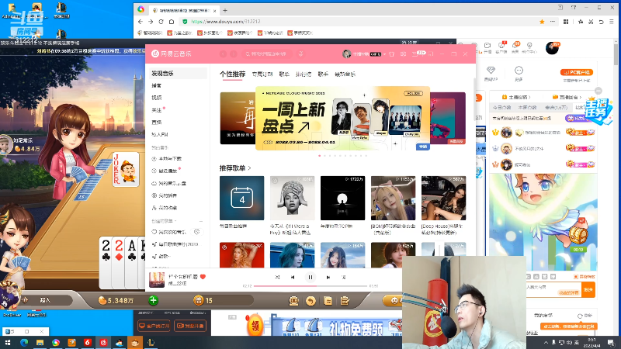Seek on the song progress bar
Screen dimensions: 621x349
pyautogui.click(x=310, y=285)
